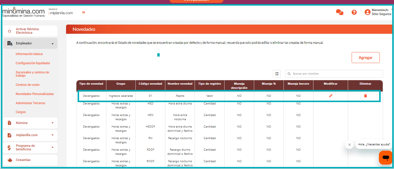
Task: Toggle the sidebar menu collapse icon
Action: (x=83, y=12)
